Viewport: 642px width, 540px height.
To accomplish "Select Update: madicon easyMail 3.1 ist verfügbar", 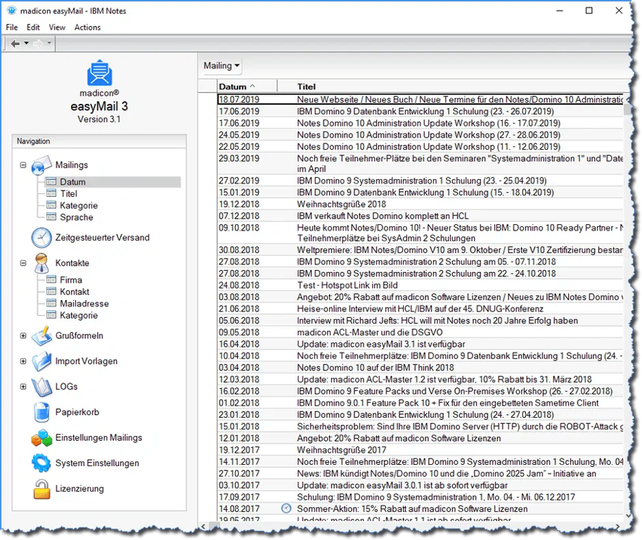I will pos(420,345).
